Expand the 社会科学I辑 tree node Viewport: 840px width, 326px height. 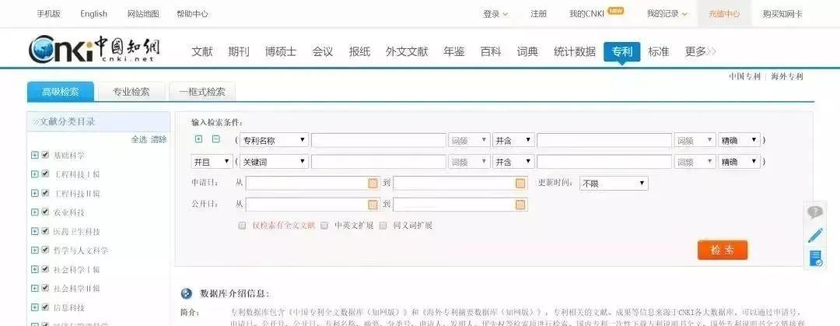pos(35,269)
